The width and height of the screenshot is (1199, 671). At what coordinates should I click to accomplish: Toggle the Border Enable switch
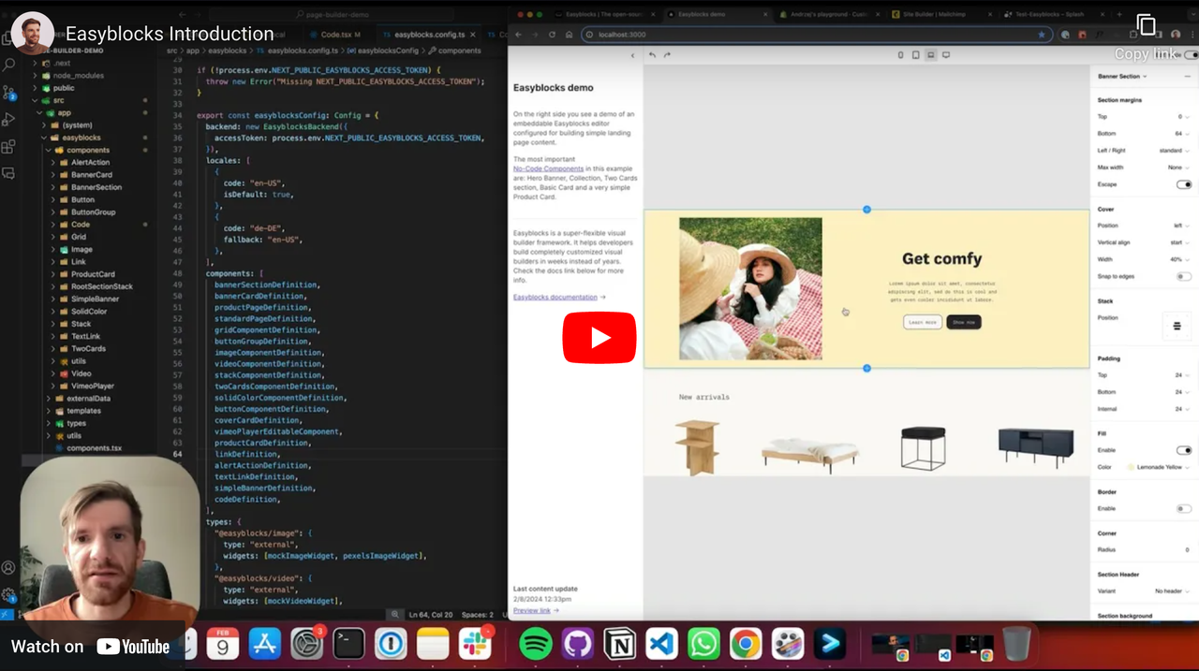[x=1184, y=508]
